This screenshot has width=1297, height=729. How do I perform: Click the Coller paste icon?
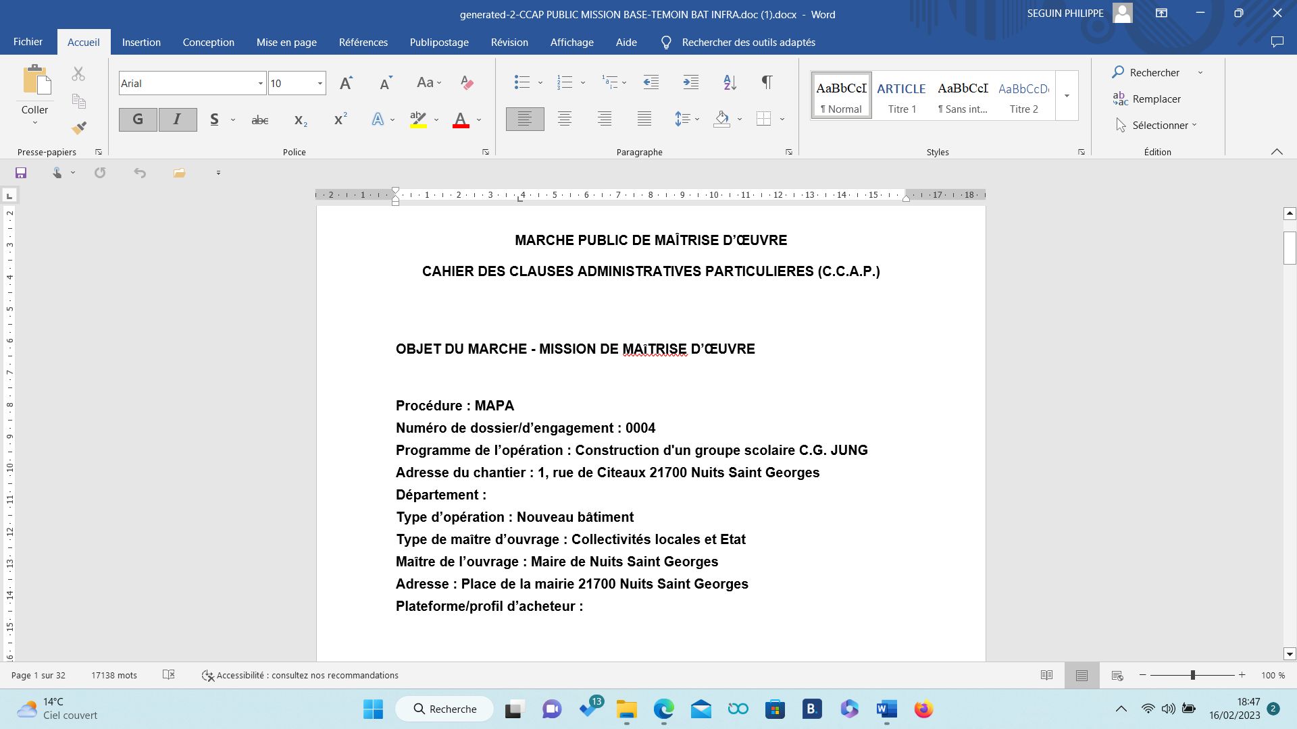coord(36,80)
